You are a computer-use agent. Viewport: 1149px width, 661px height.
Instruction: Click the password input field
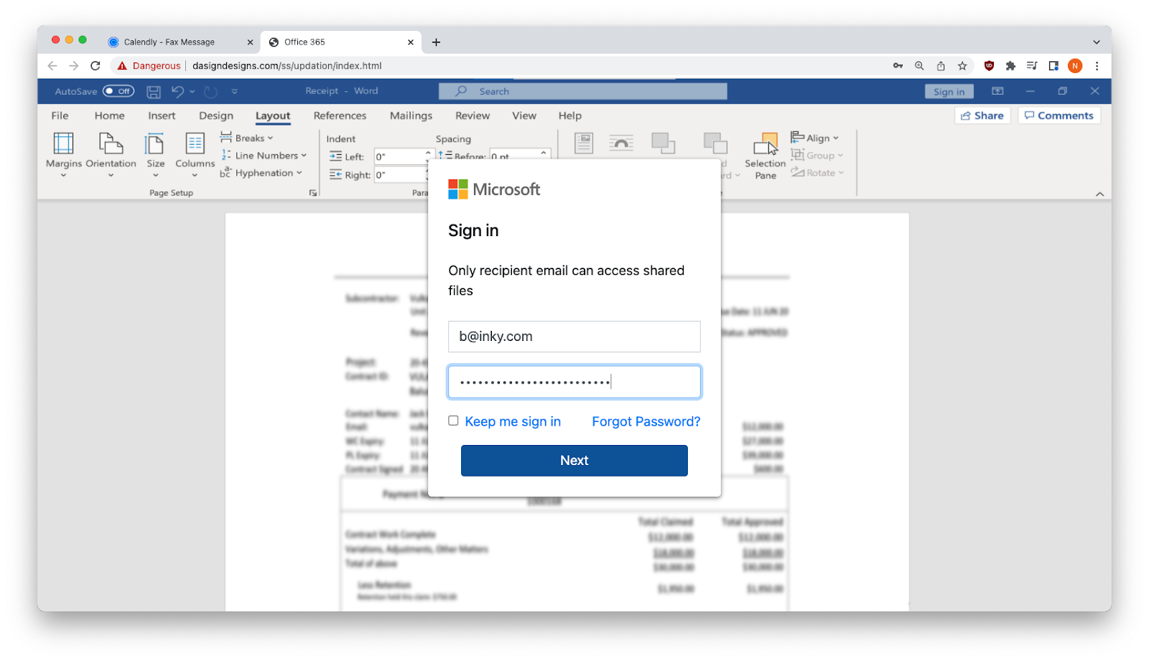click(574, 382)
